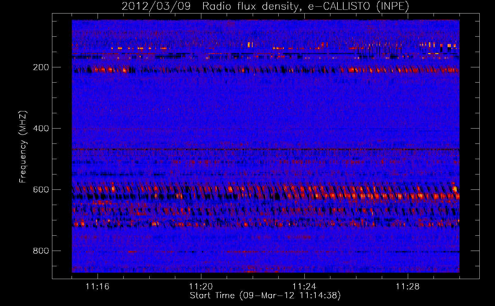Select the 400 frequency tick label

(x=41, y=129)
